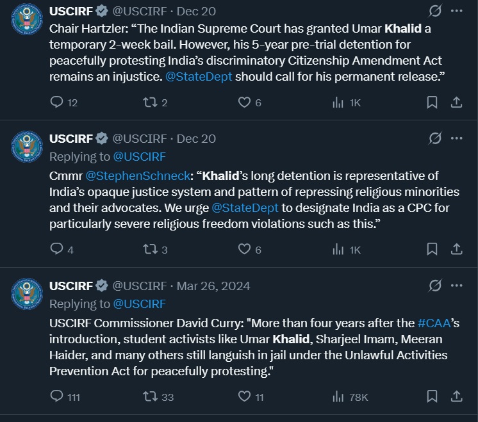Open more options on Chair Hartzler tweet
Screen dimensions: 478x422
[456, 11]
